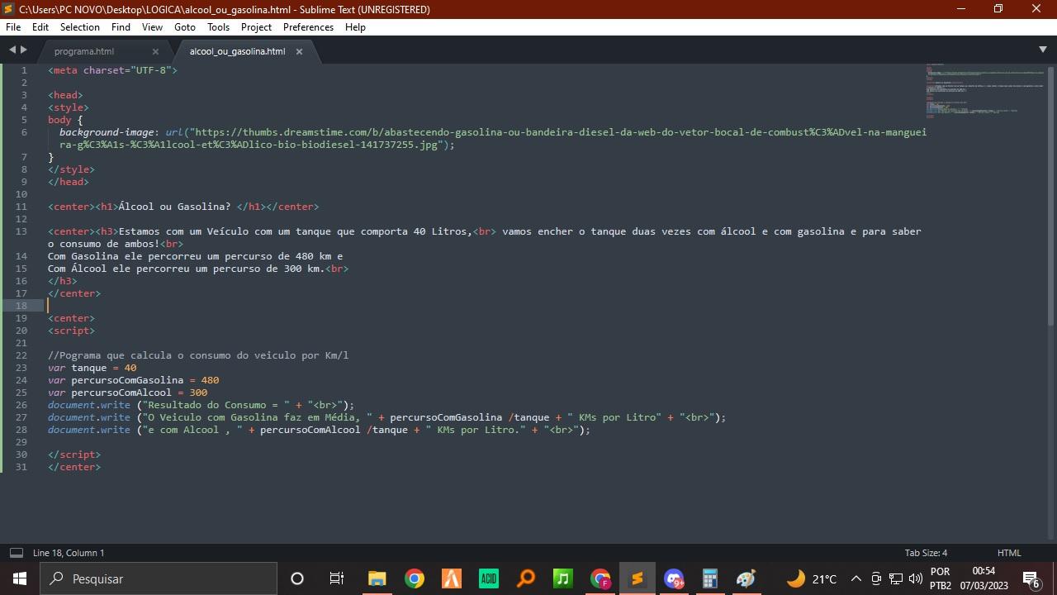Image resolution: width=1057 pixels, height=595 pixels.
Task: Switch to the programa.html tab
Action: pos(84,51)
